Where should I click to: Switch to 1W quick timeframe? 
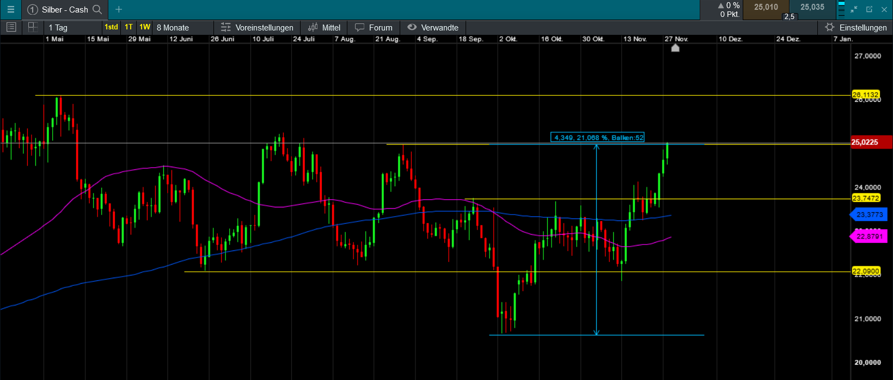pos(144,27)
